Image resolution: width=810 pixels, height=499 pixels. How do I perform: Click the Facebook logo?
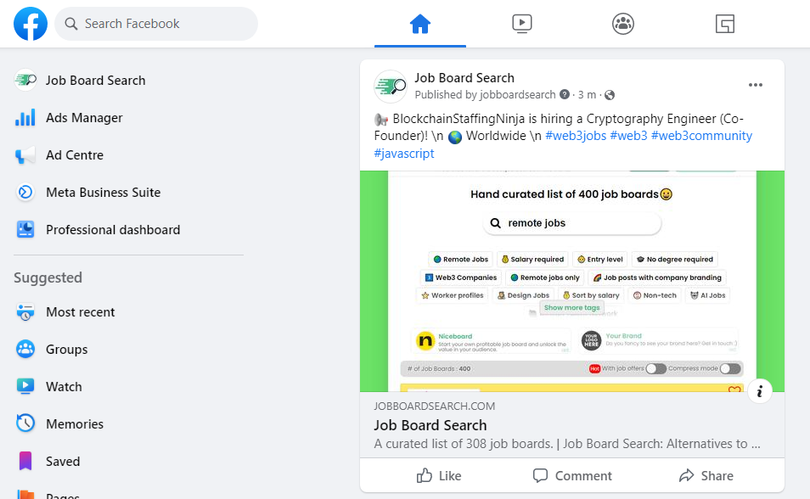31,24
